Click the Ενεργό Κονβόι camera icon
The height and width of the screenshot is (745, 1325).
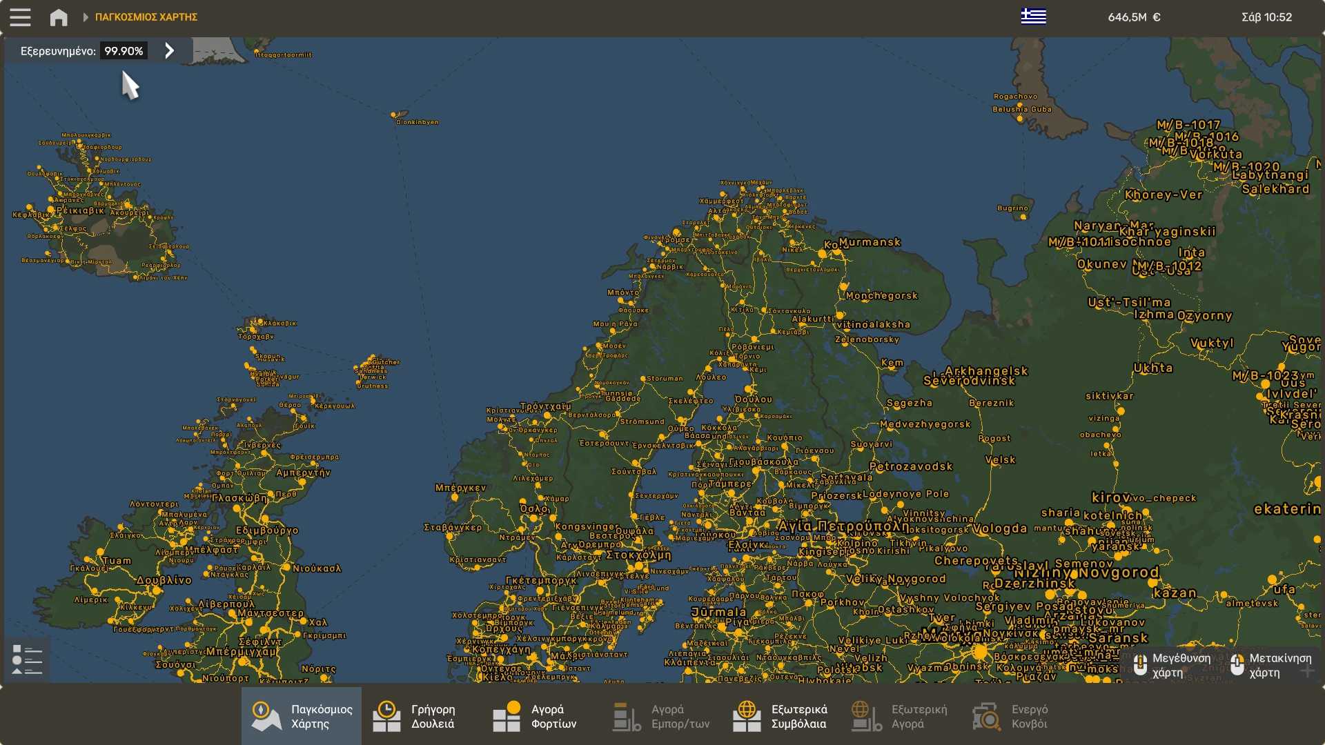pos(986,716)
